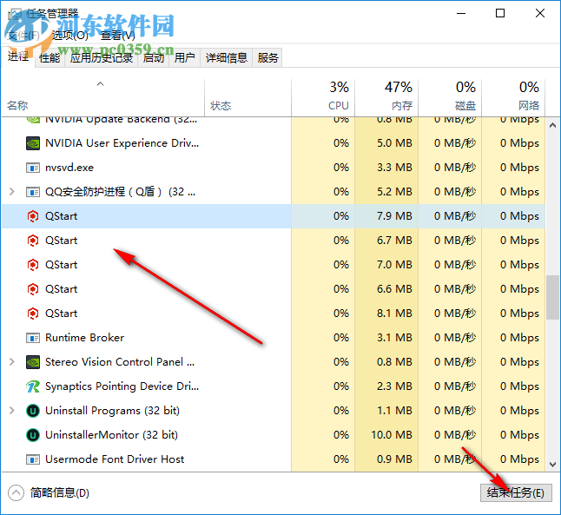The image size is (561, 515).
Task: Select the Synaptics Pointing Device Dri... name
Action: click(x=122, y=386)
